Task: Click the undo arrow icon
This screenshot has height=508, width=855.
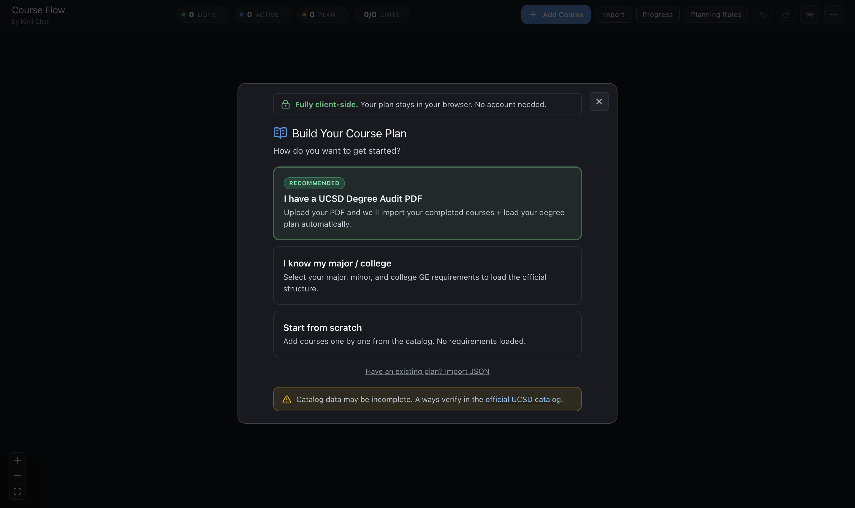Action: click(762, 15)
